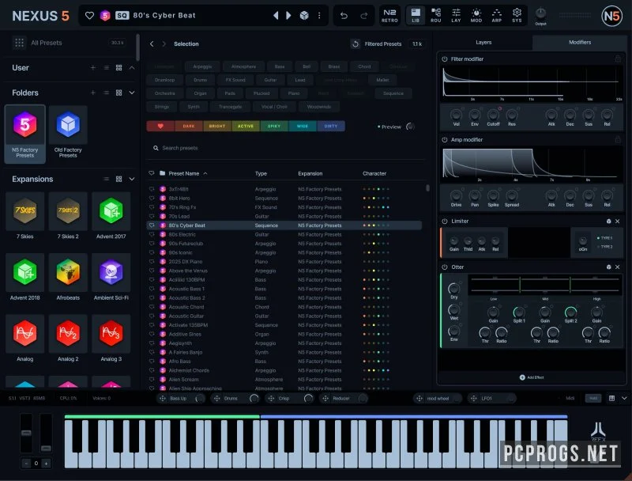
Task: Select the 80s Electric preset
Action: click(x=284, y=234)
